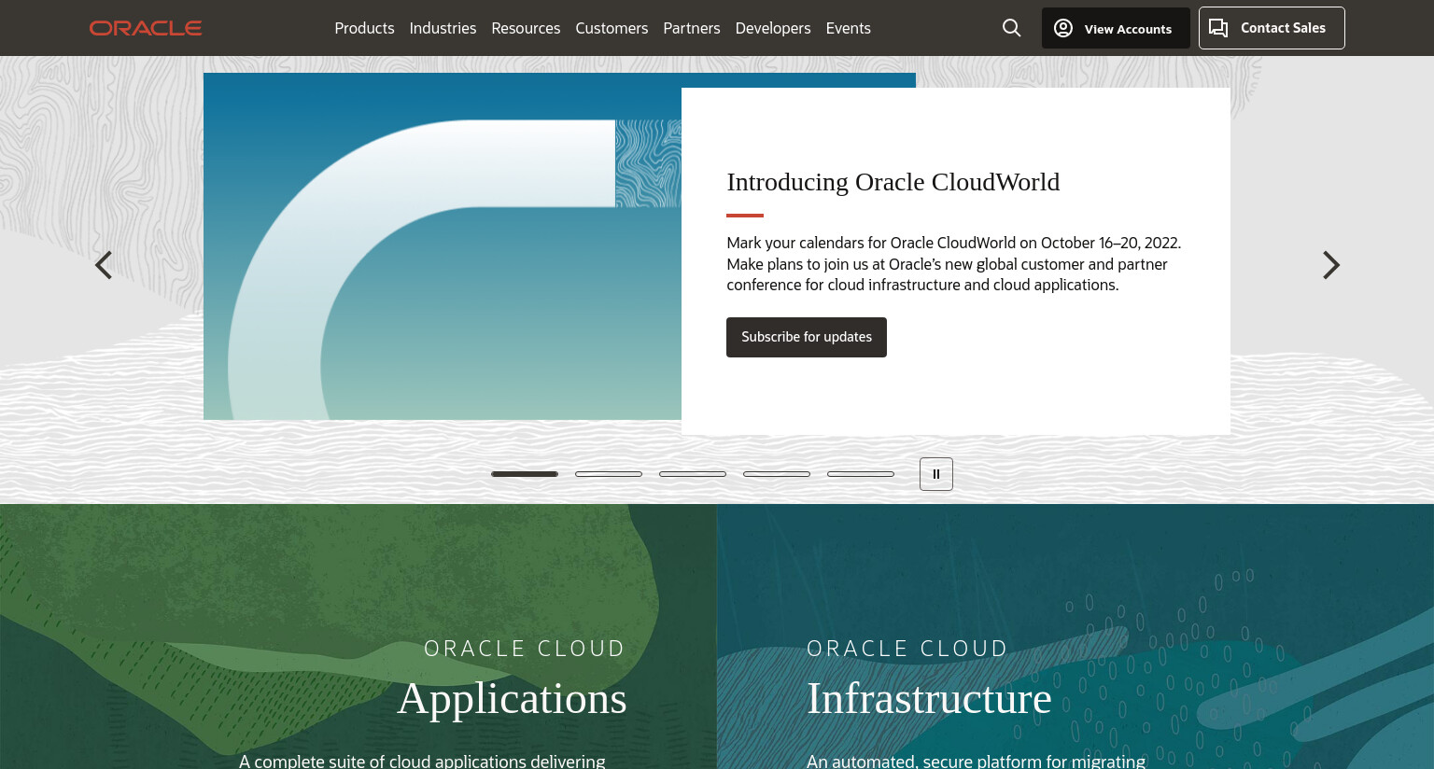1434x769 pixels.
Task: Open the Products menu
Action: pos(364,28)
